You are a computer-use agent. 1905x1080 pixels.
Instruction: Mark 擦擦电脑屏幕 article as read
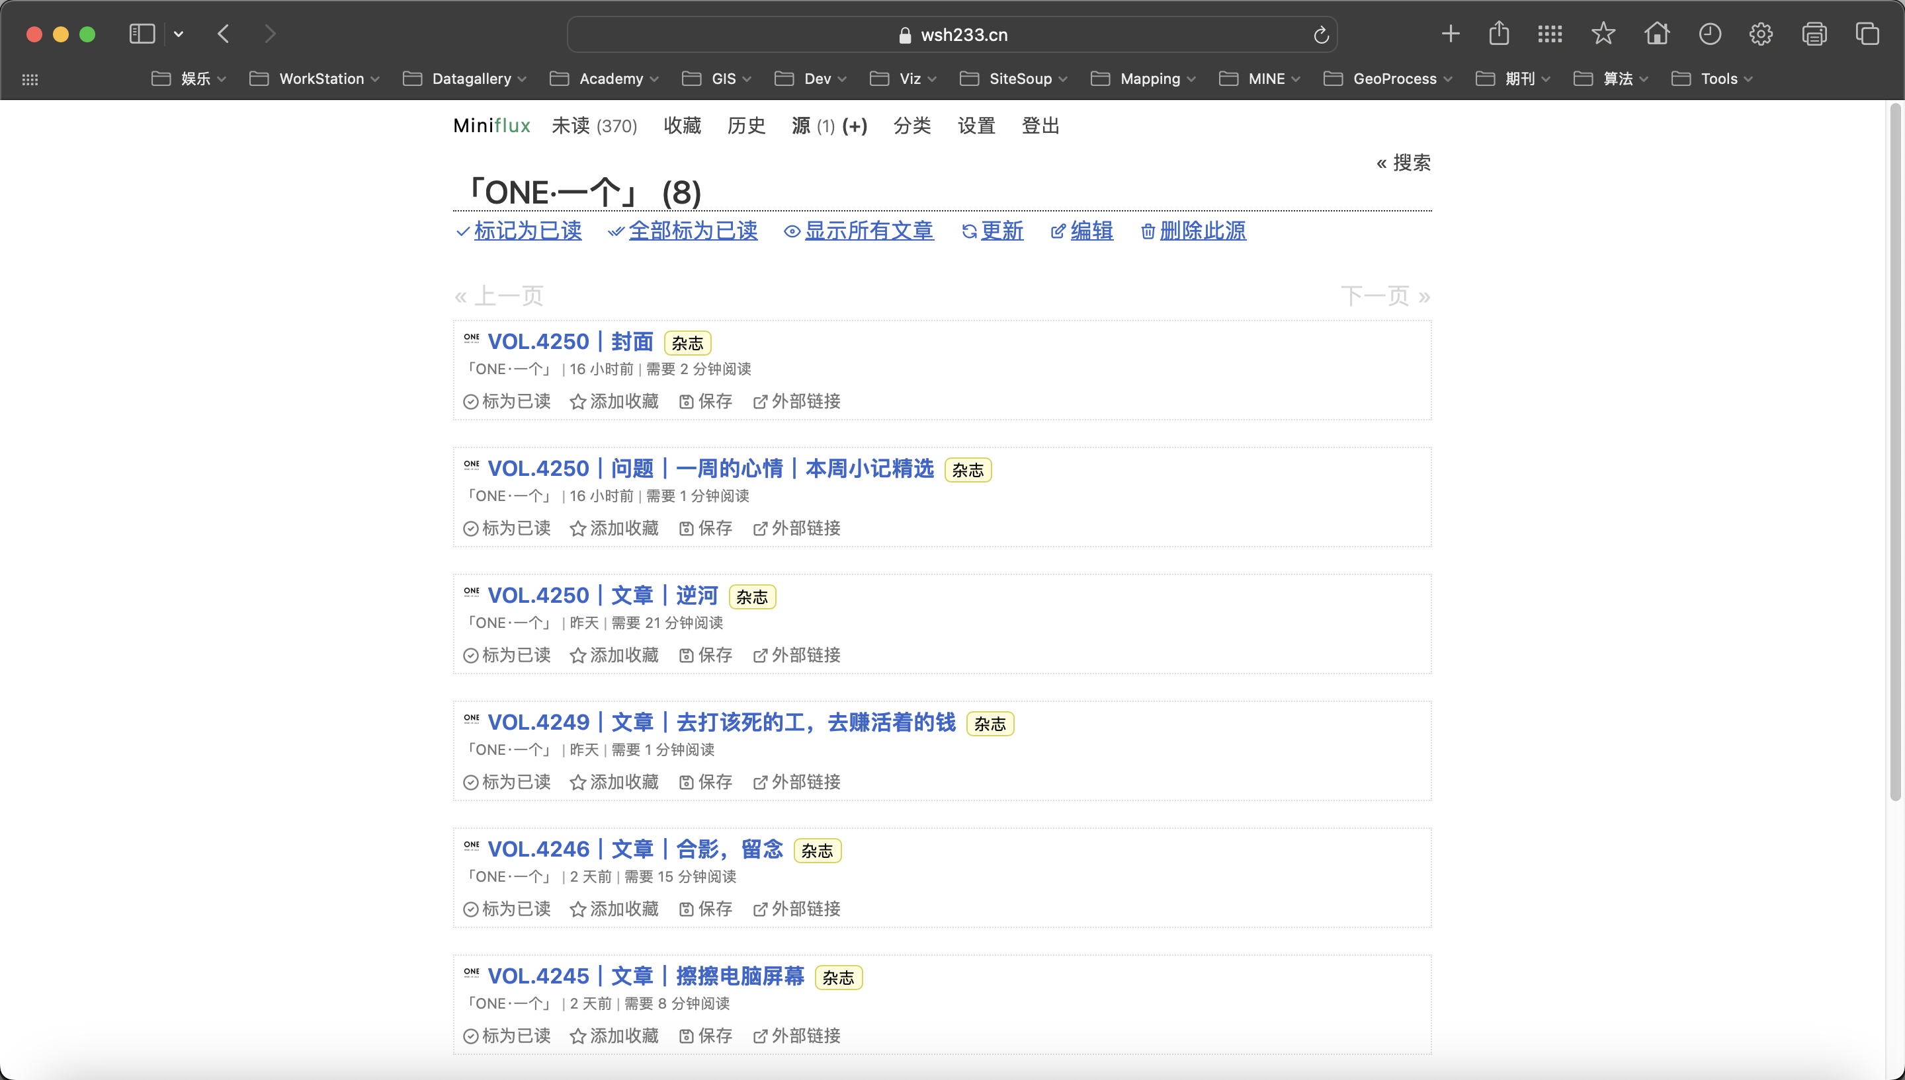(x=507, y=1036)
